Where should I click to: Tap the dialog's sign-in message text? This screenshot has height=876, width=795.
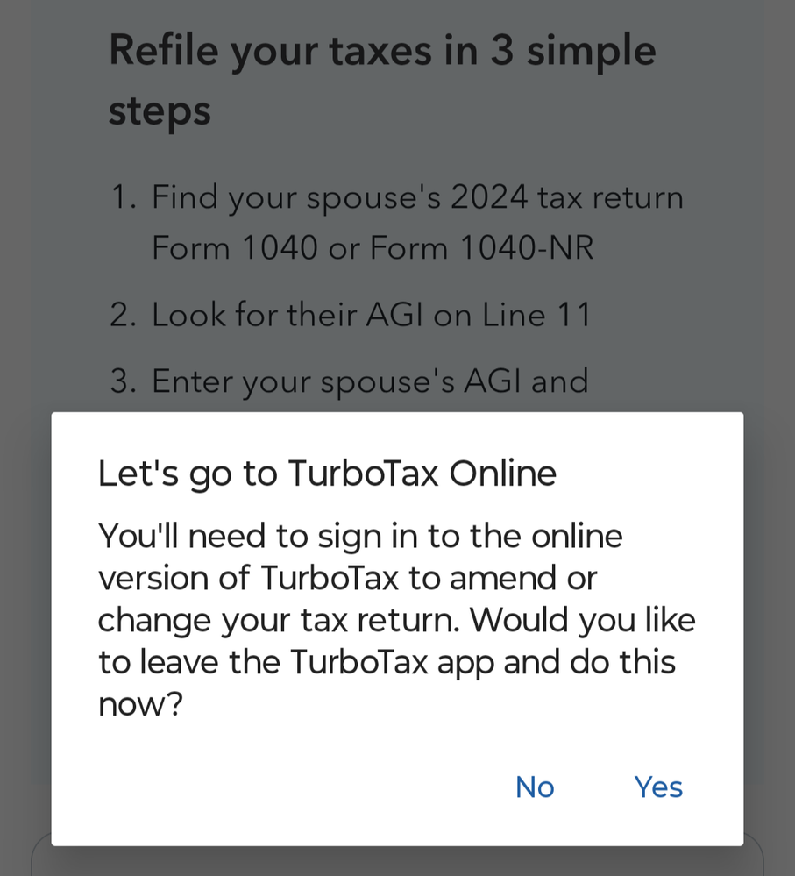click(x=396, y=620)
